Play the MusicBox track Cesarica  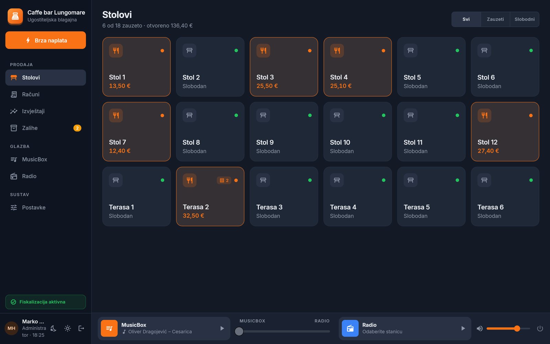pos(222,329)
